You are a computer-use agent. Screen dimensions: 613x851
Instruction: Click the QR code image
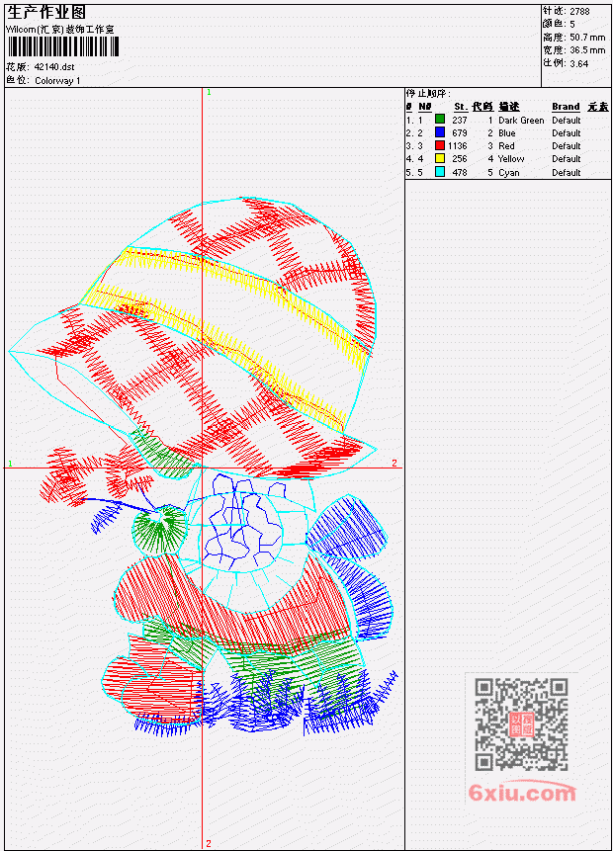point(521,724)
